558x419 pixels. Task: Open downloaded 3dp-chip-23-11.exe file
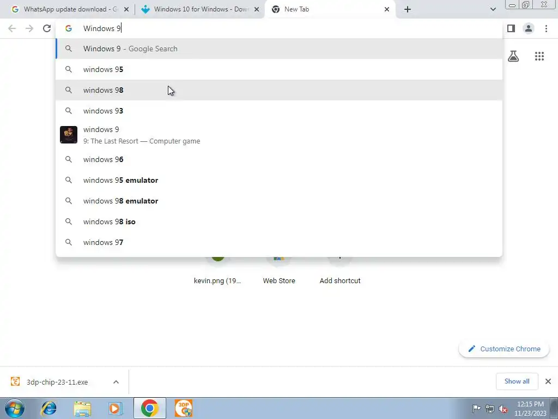point(57,382)
